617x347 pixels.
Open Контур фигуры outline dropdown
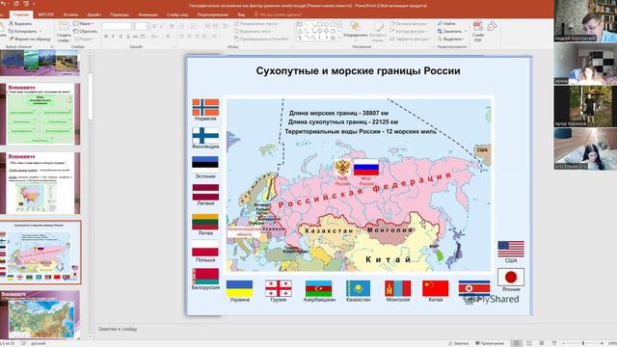pos(409,31)
